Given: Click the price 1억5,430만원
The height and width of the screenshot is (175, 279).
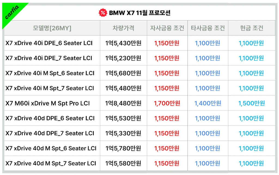Looking at the screenshot, I should click(x=123, y=43).
